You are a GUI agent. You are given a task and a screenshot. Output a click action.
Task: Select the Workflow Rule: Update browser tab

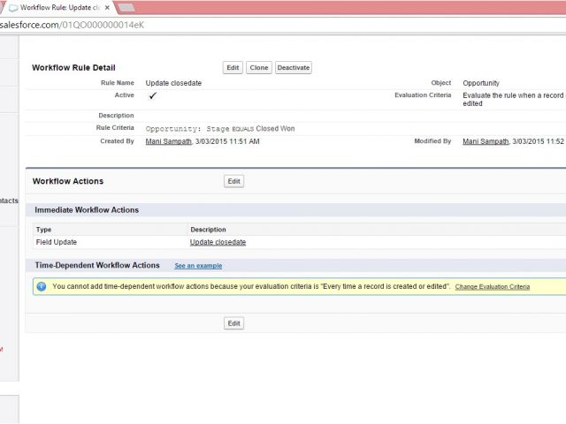click(59, 7)
